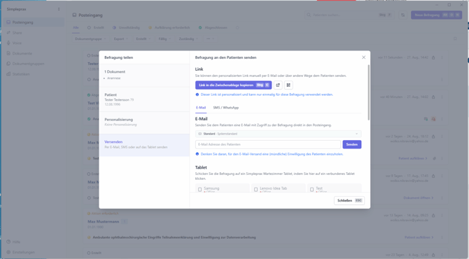This screenshot has width=469, height=259.
Task: Open Hilfe in the sidebar
Action: click(34, 241)
